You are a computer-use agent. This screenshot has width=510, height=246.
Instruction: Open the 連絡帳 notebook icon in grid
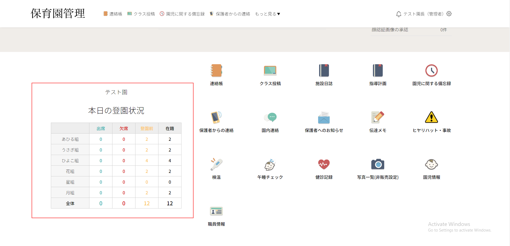pyautogui.click(x=216, y=71)
